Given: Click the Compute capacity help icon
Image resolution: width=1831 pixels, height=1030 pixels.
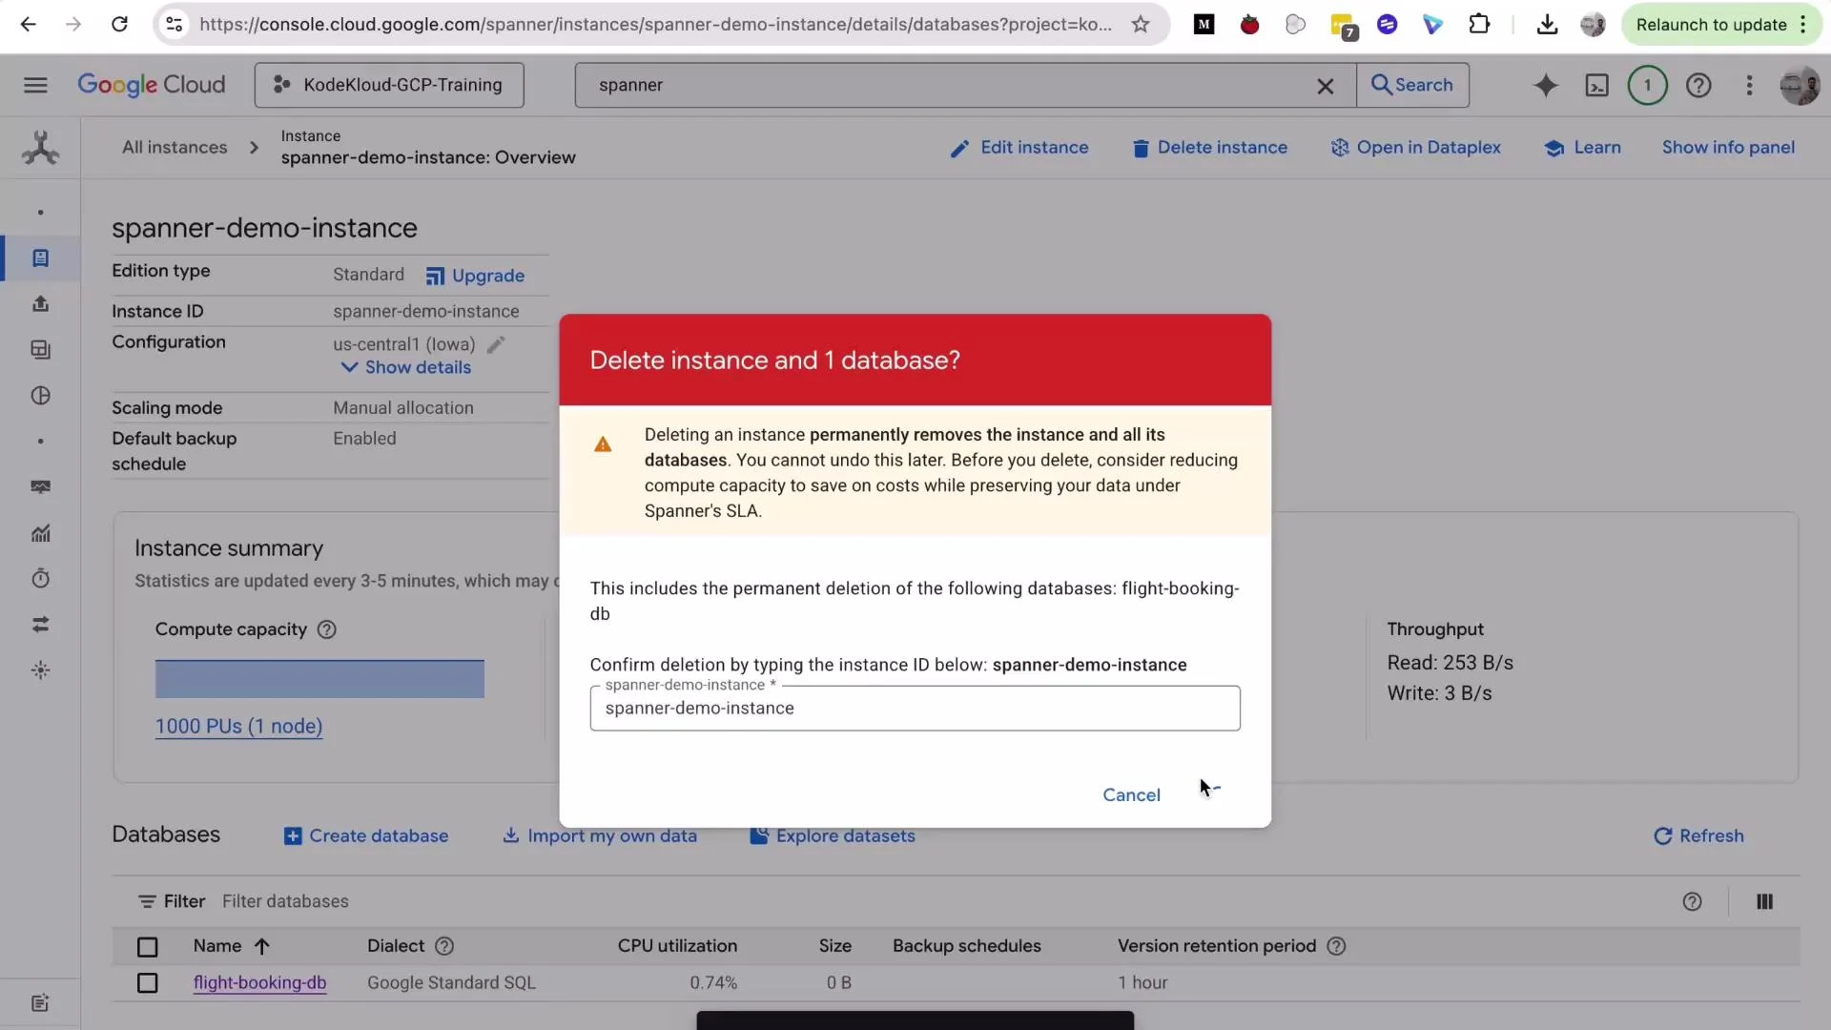Looking at the screenshot, I should click(326, 629).
